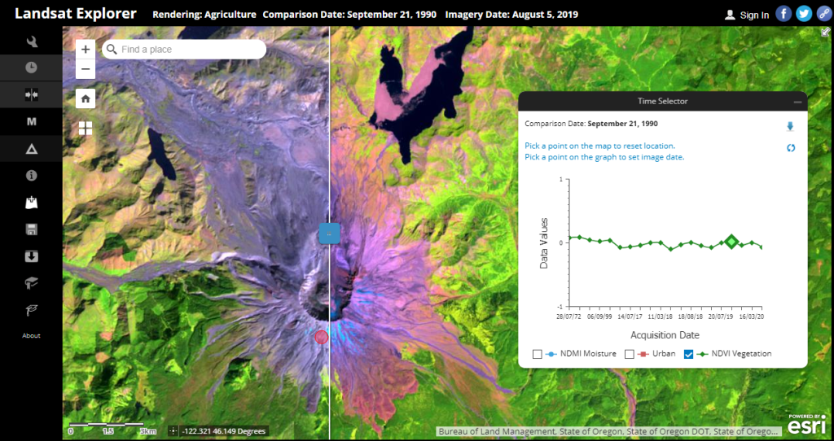The height and width of the screenshot is (441, 834).
Task: Click the 'Pick a point on the graph' hint
Action: 604,157
